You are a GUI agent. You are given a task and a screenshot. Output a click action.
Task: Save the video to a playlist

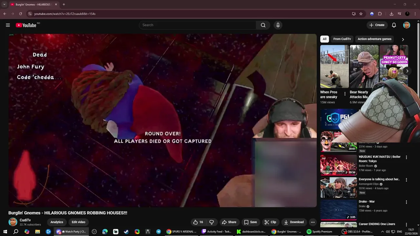click(250, 222)
